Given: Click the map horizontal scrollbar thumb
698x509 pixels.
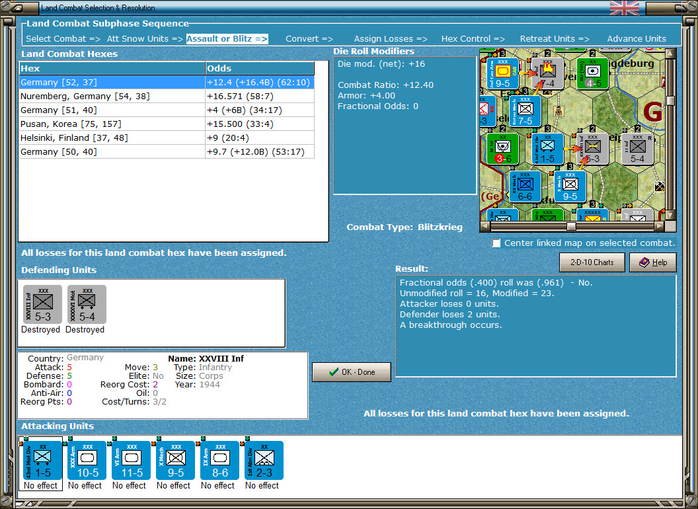Looking at the screenshot, I should [x=571, y=226].
